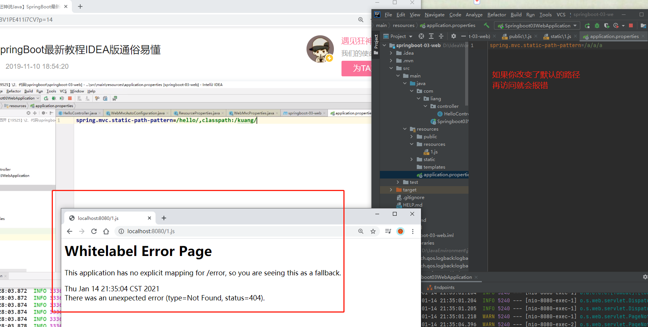The width and height of the screenshot is (648, 327).
Task: Open Run panel settings gear icon
Action: pos(645,277)
